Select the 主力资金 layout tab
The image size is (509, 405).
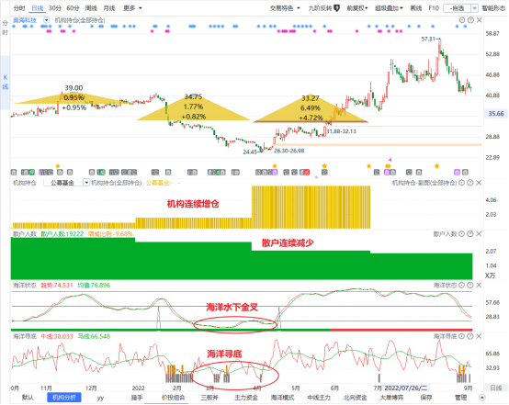point(245,398)
